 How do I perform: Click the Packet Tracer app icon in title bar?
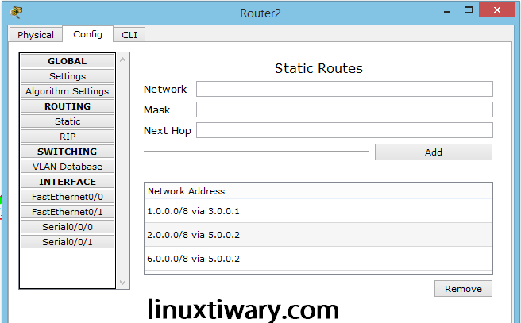pos(16,13)
